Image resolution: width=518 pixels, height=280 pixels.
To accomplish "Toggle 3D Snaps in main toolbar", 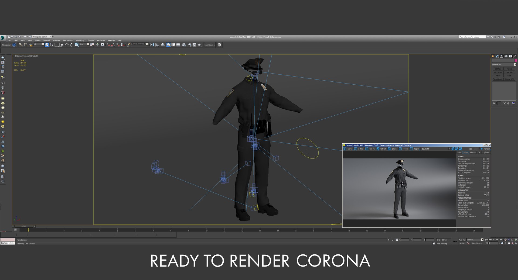I will [x=108, y=45].
